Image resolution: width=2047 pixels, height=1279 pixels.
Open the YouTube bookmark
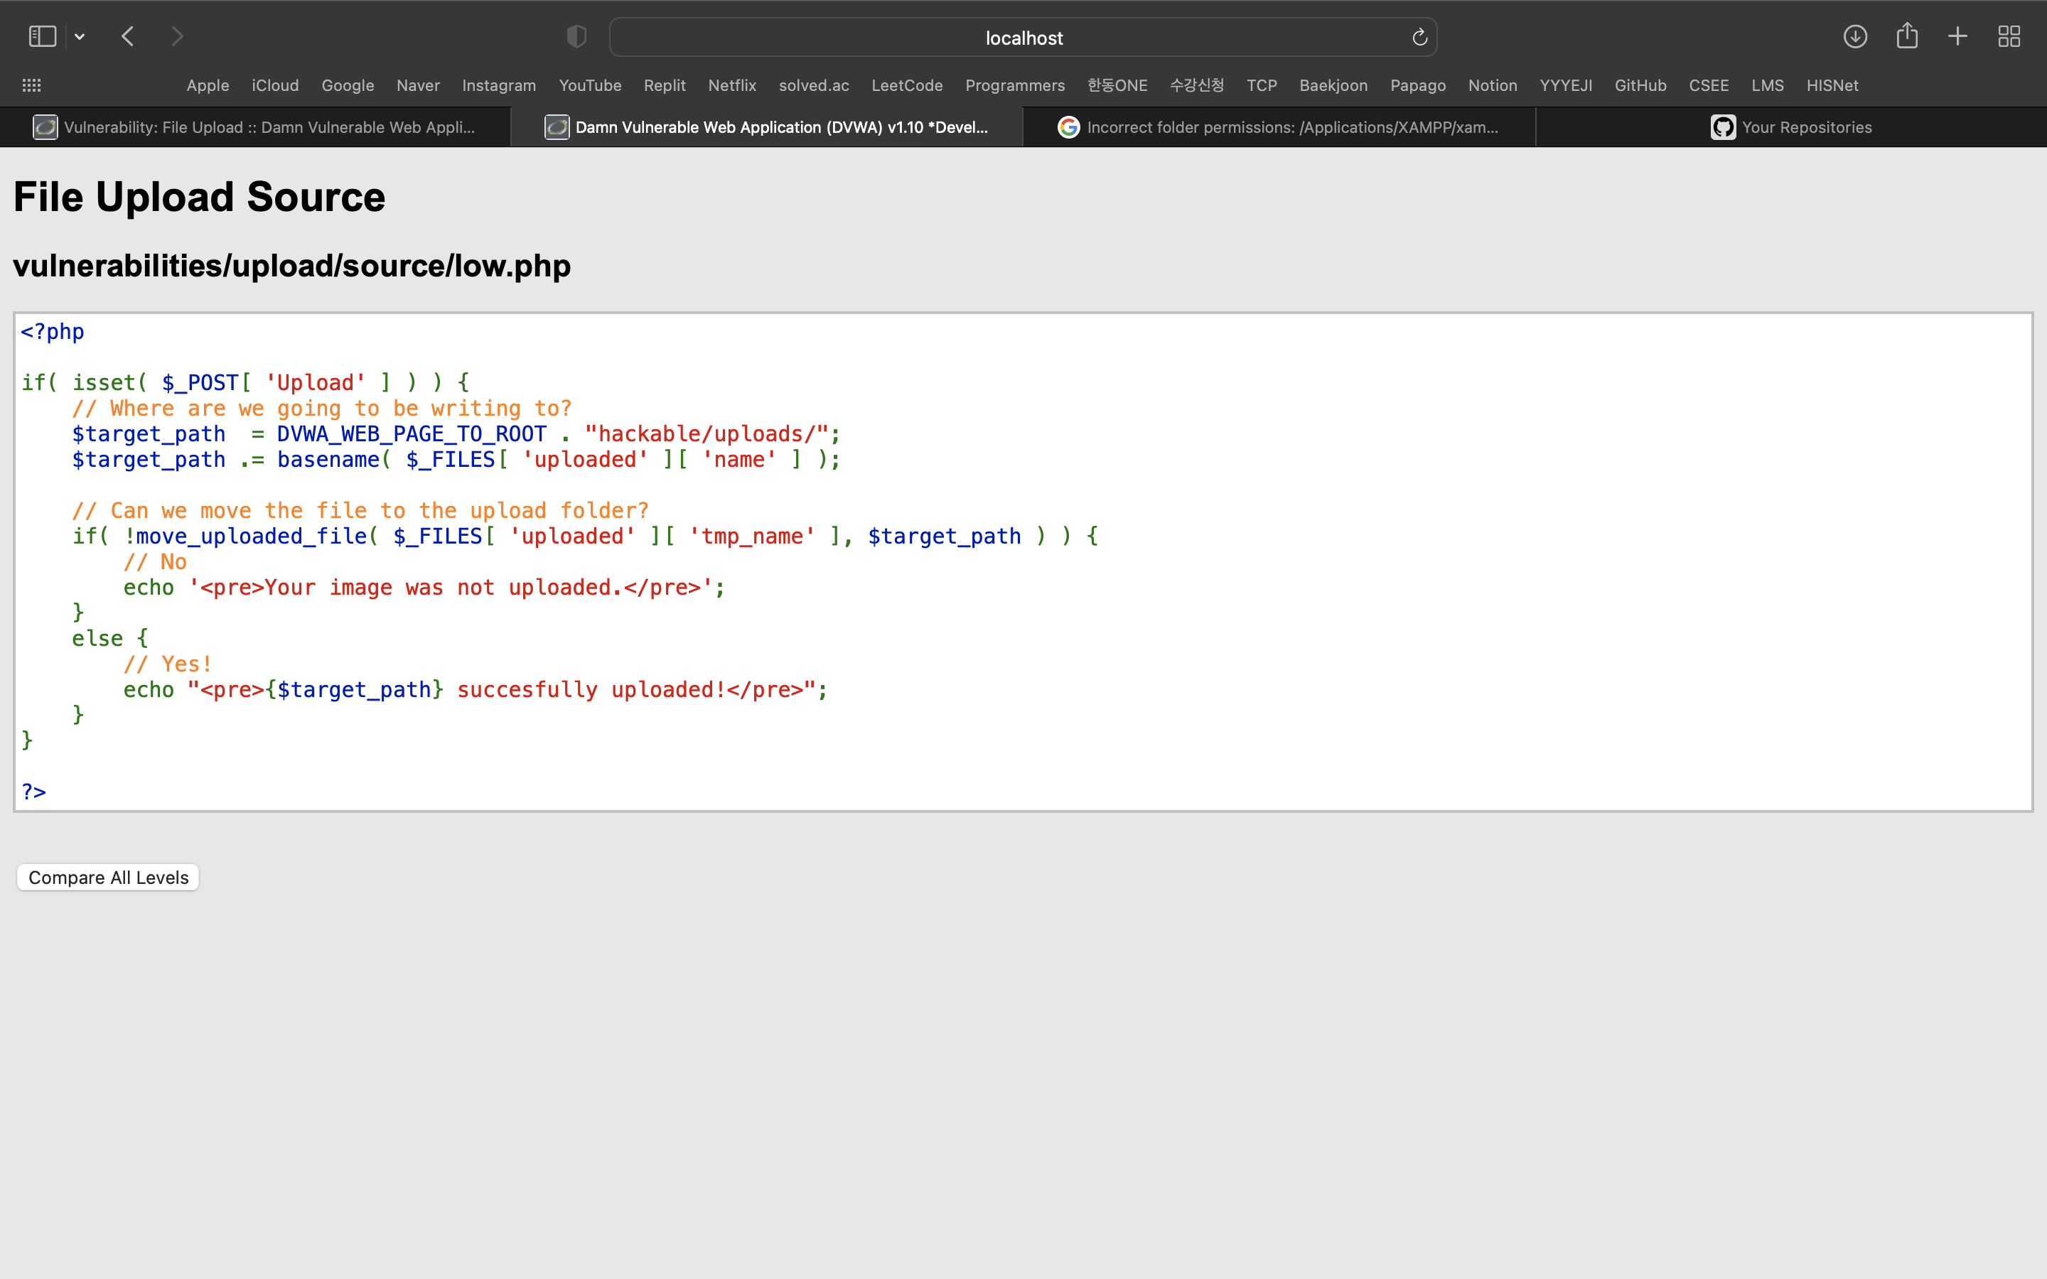click(589, 85)
